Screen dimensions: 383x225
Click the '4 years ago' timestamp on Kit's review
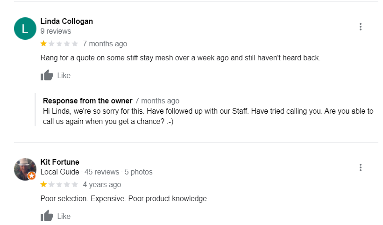(x=102, y=185)
